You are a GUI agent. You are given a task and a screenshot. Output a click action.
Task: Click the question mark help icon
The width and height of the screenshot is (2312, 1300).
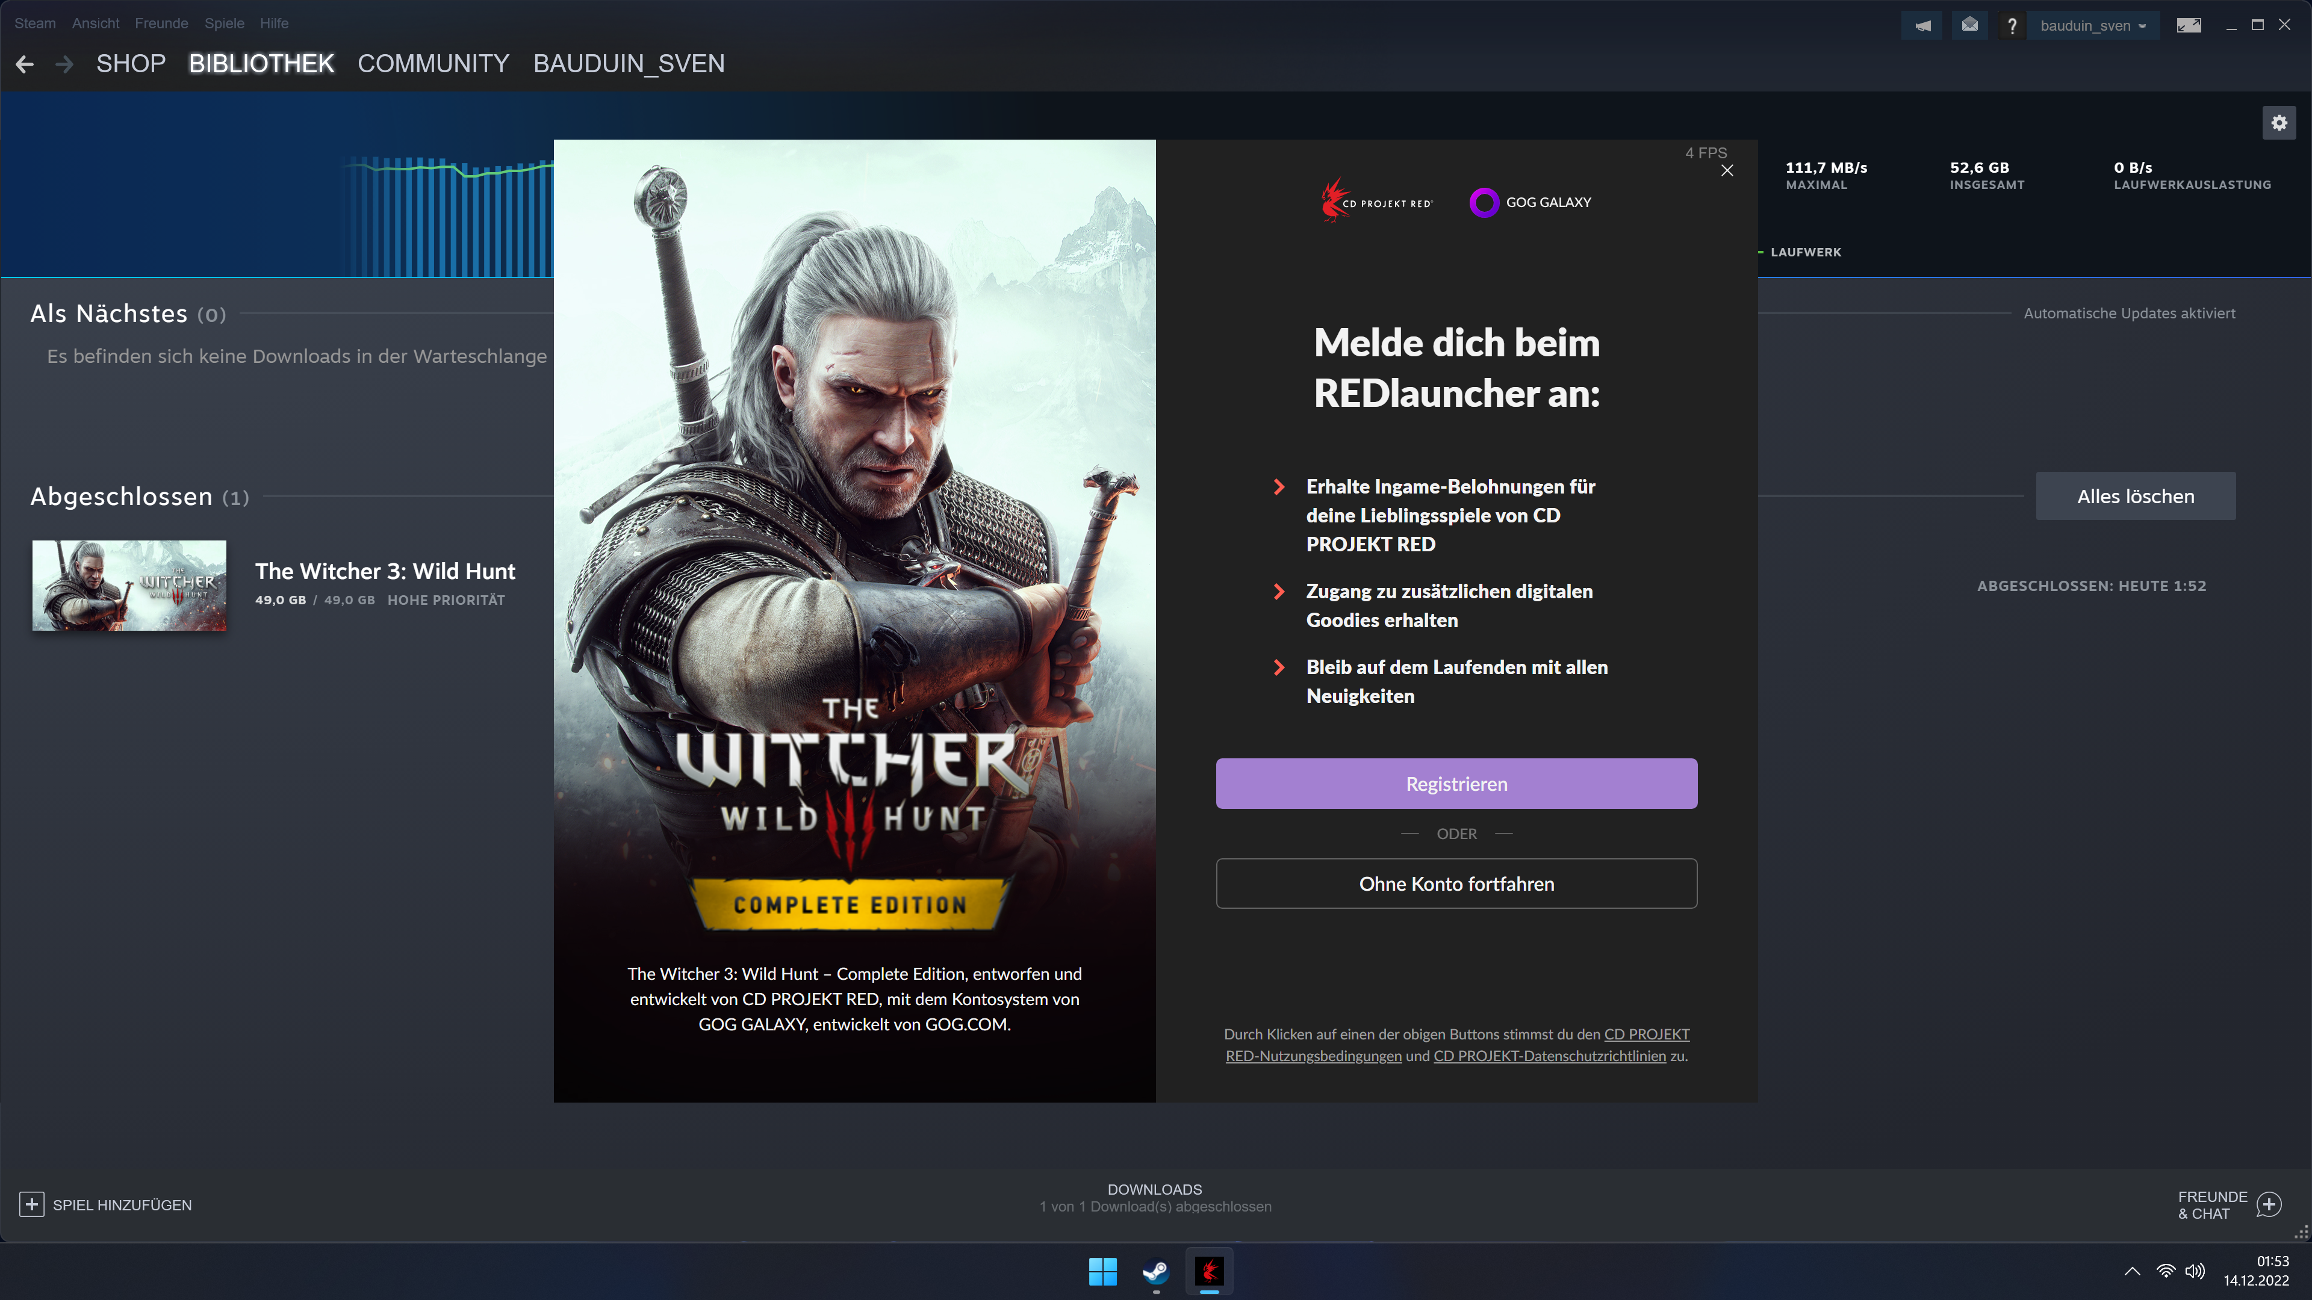point(2012,25)
